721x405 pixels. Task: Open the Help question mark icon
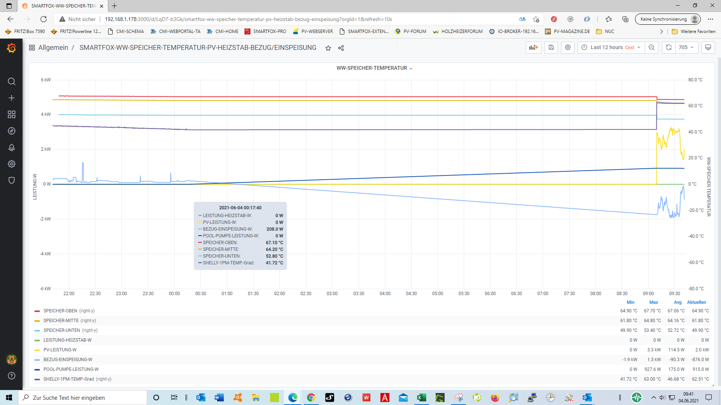tap(11, 376)
